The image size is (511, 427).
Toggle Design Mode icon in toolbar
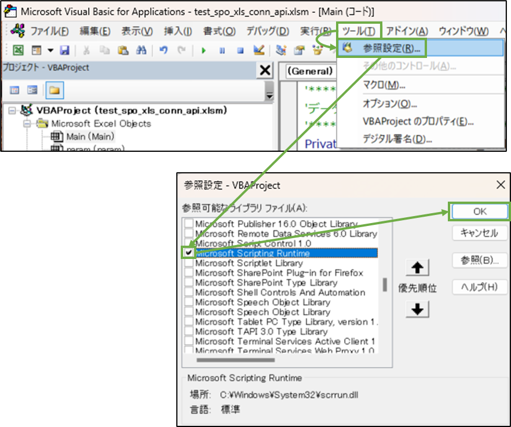point(259,50)
